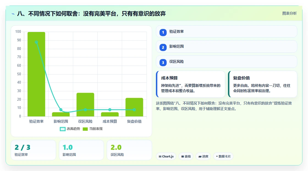Image resolution: width=308 pixels, height=171 pixels.
Task: Select the Chart.js tag
Action: (x=166, y=156)
